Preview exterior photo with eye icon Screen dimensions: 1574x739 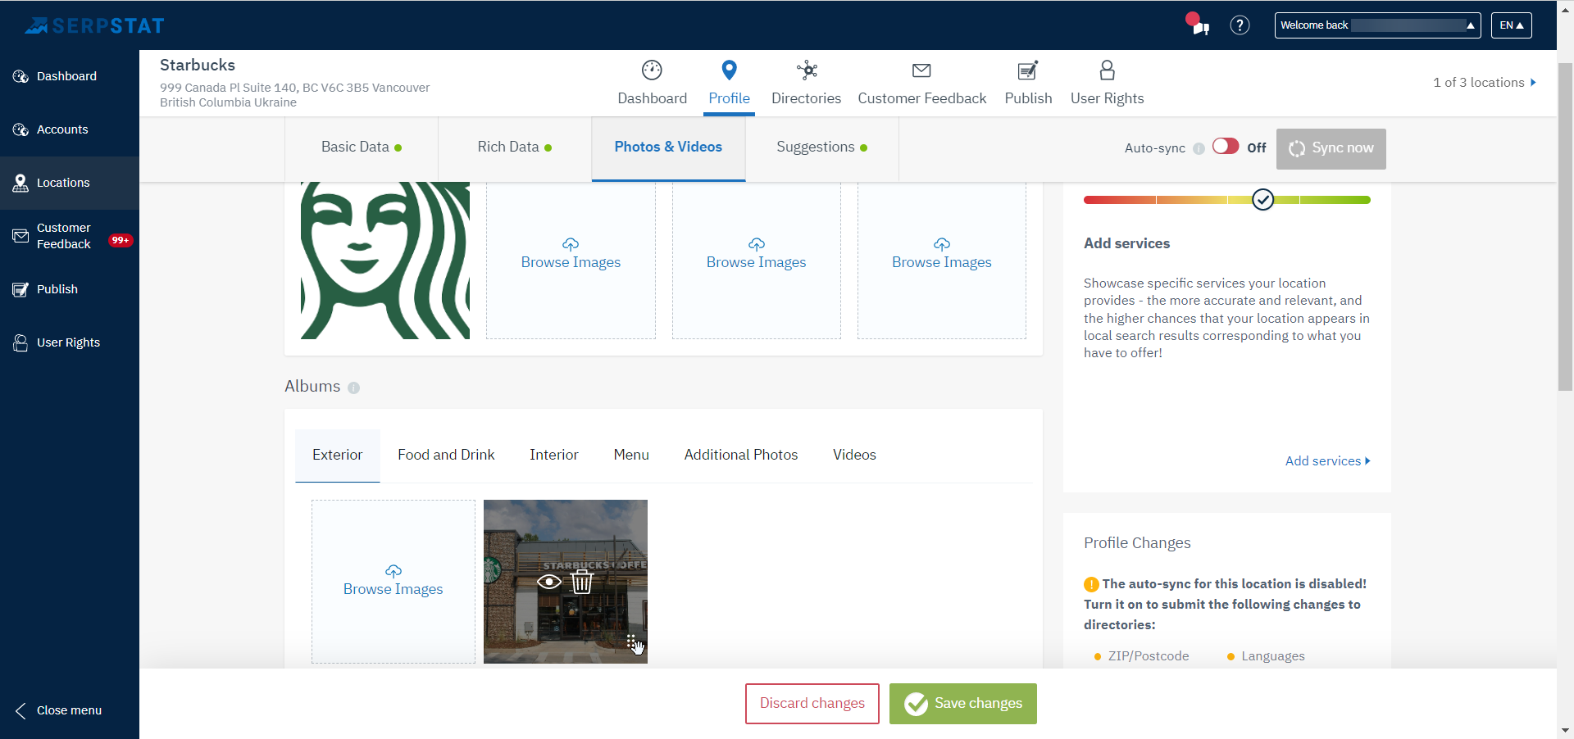(x=549, y=582)
